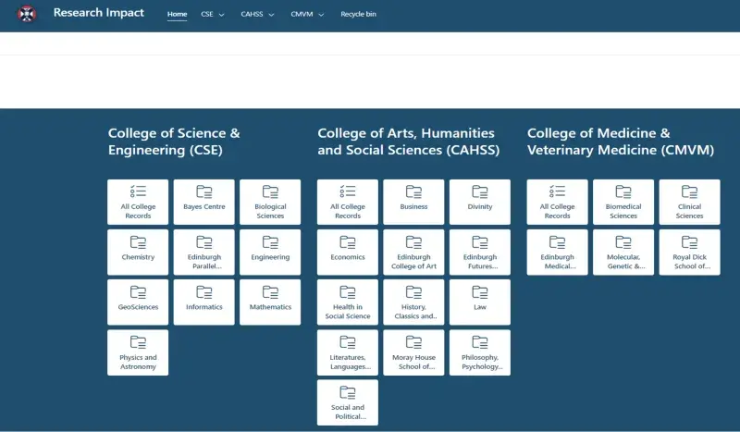Open the Health in Social Science tile

tap(348, 302)
